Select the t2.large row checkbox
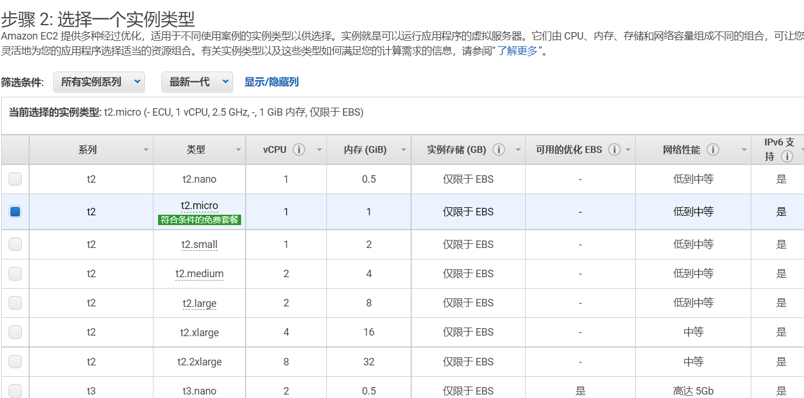 [15, 303]
